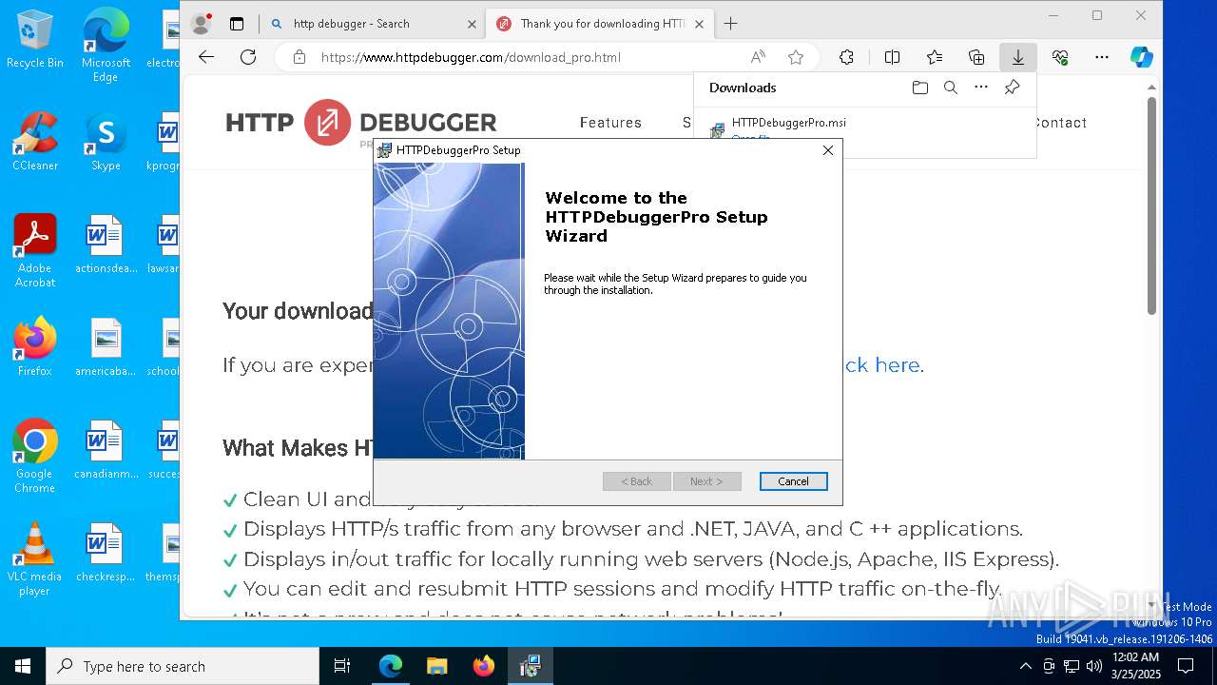The image size is (1217, 685).
Task: Open the Read aloud icon in address bar
Action: coord(758,57)
